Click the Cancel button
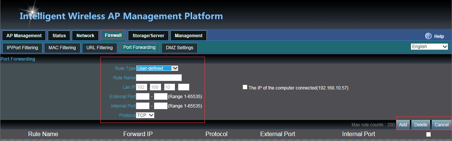 pyautogui.click(x=441, y=125)
